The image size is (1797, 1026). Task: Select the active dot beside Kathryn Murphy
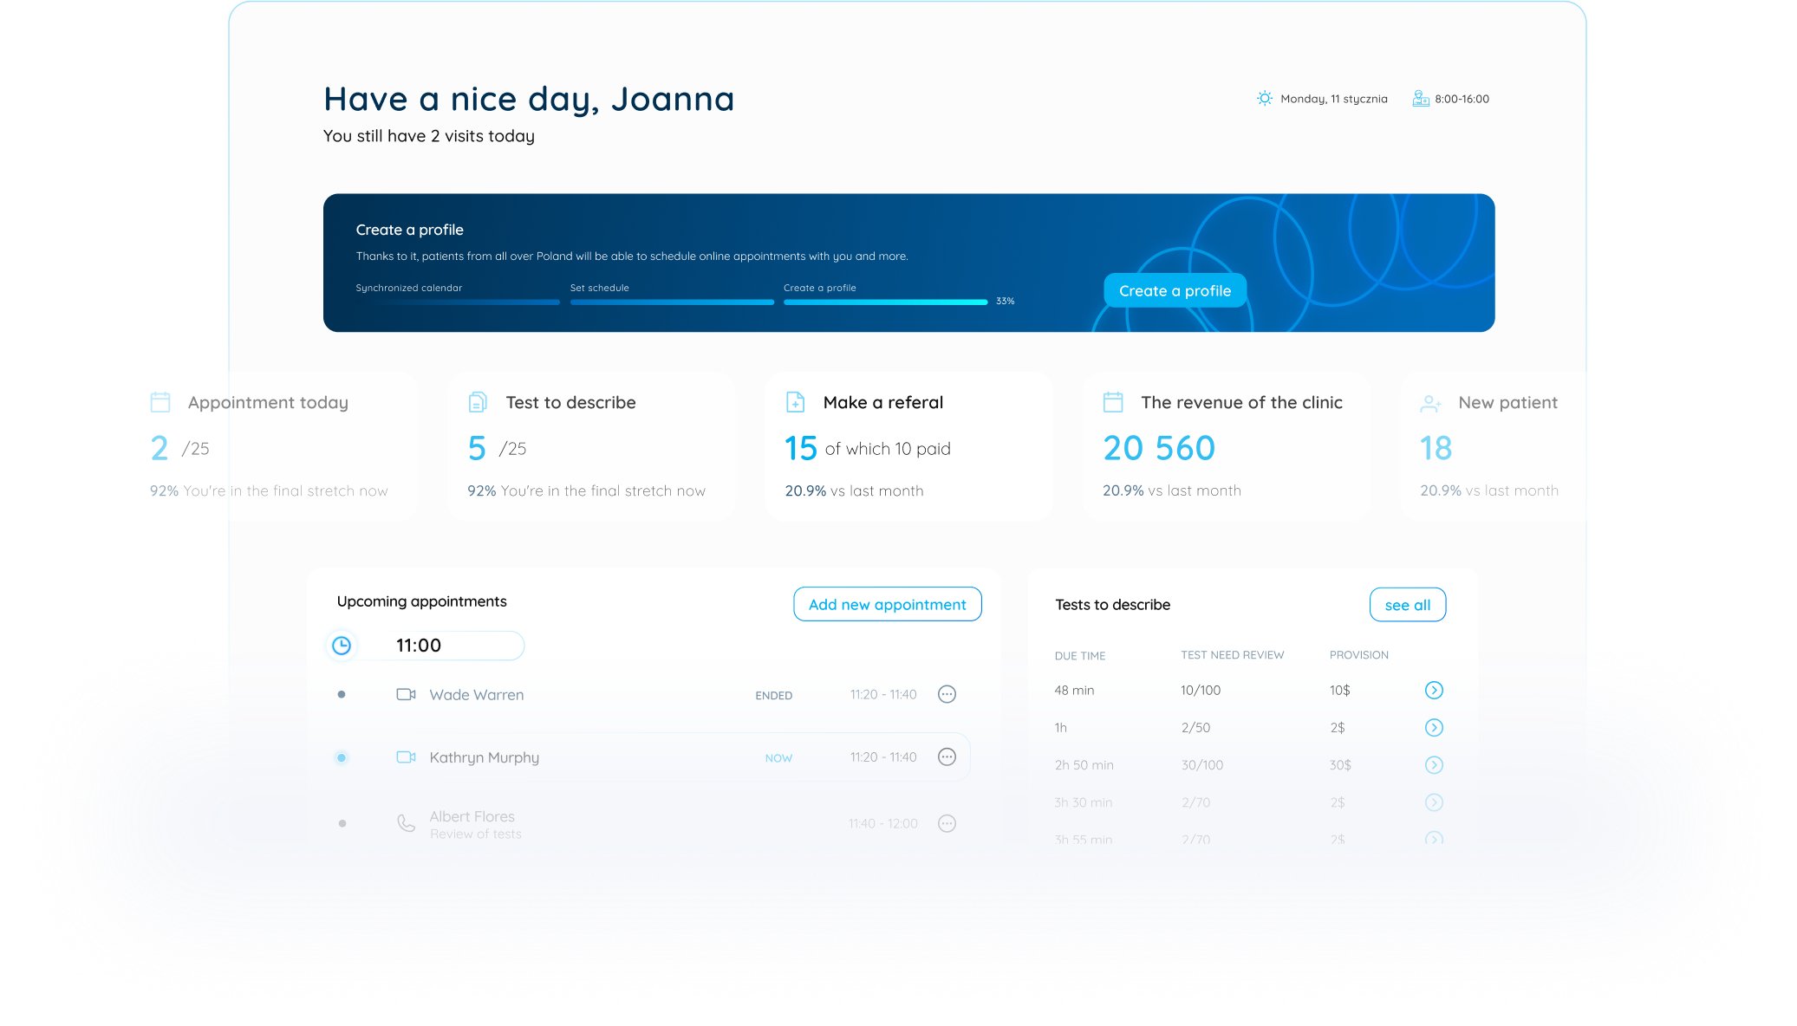click(x=342, y=757)
